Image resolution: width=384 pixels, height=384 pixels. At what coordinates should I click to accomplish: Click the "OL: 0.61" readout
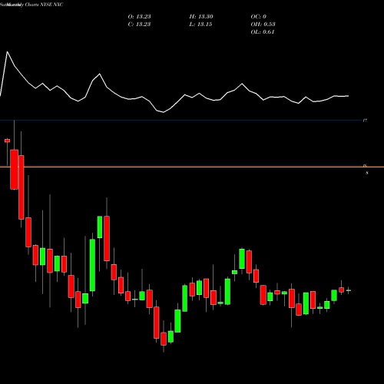coord(263,32)
